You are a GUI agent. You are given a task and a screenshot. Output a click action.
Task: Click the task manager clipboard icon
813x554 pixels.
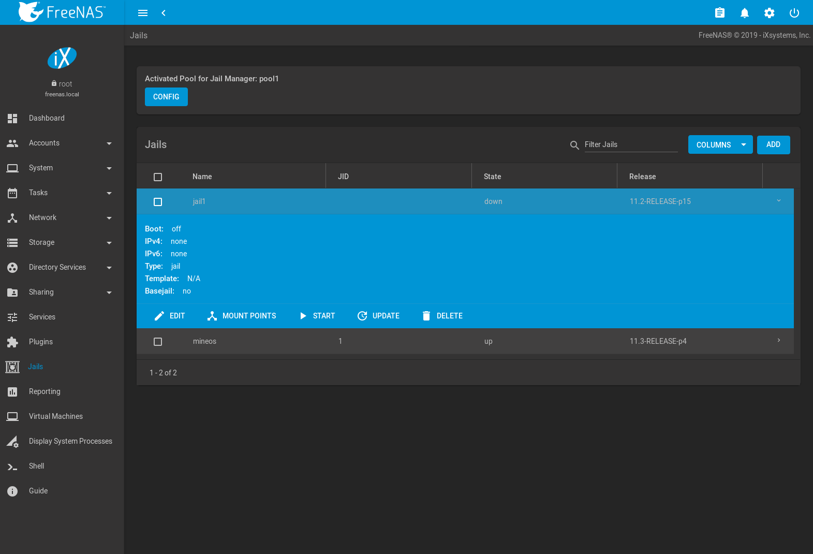[x=719, y=13]
